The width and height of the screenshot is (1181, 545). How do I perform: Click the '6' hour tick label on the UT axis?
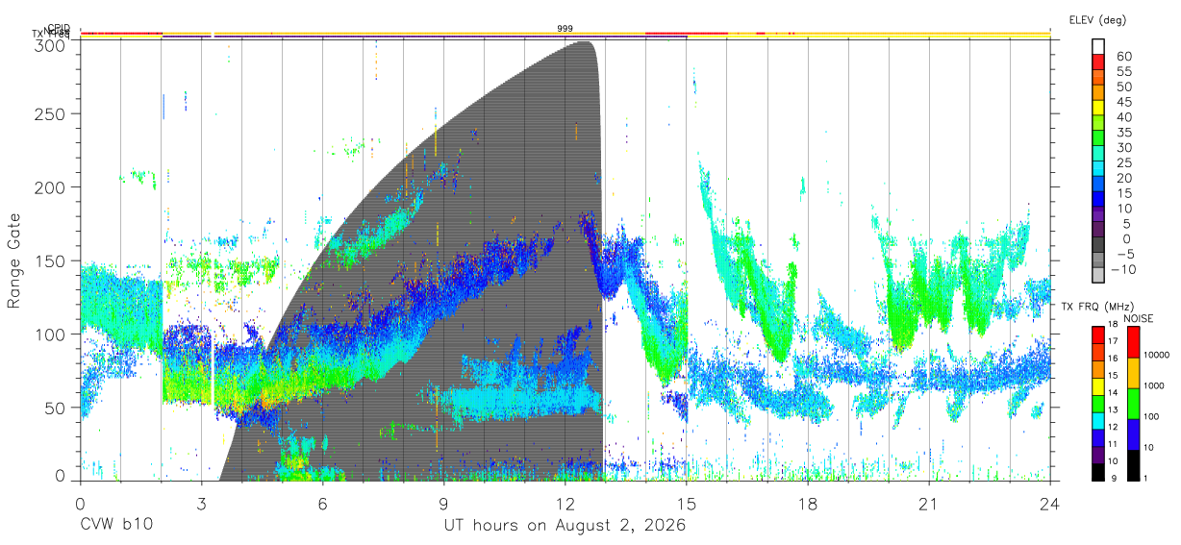click(322, 502)
